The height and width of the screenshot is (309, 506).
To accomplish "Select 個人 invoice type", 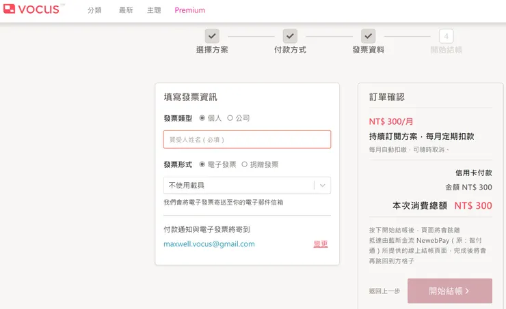I will point(202,118).
